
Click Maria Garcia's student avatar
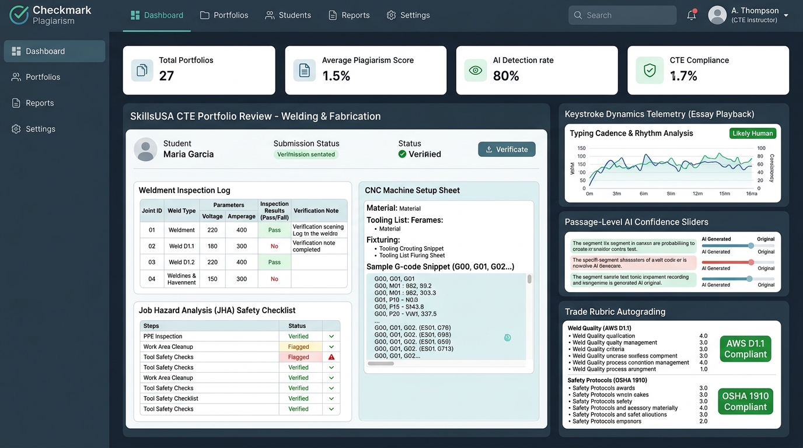145,149
